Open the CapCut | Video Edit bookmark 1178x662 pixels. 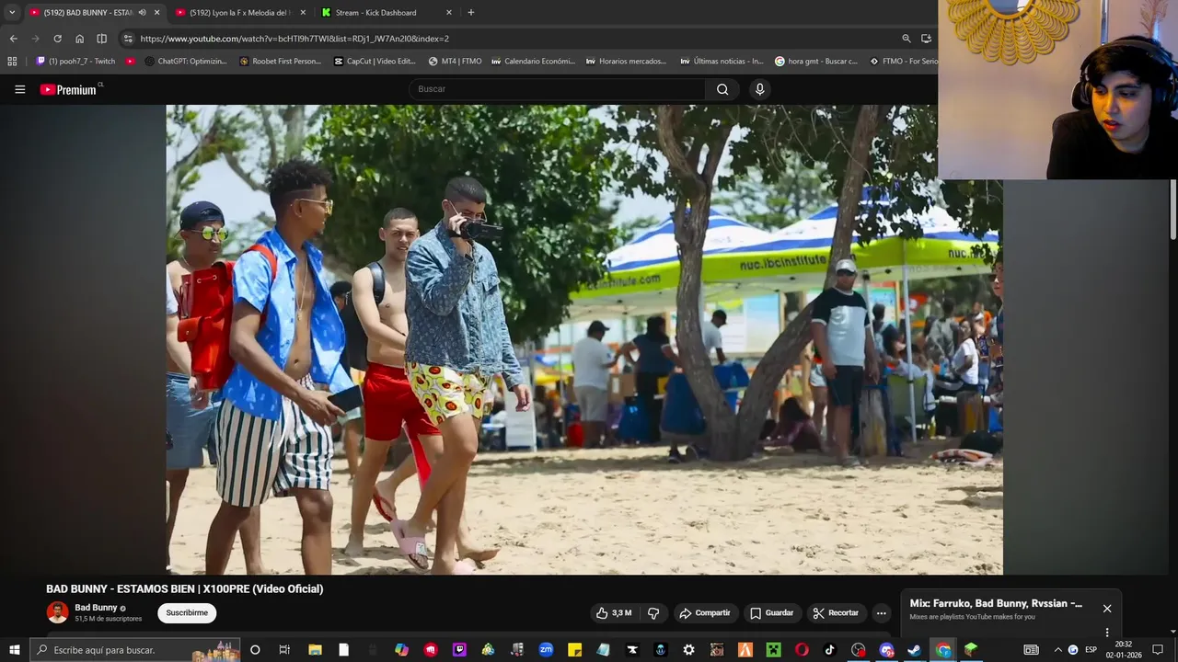(x=375, y=62)
